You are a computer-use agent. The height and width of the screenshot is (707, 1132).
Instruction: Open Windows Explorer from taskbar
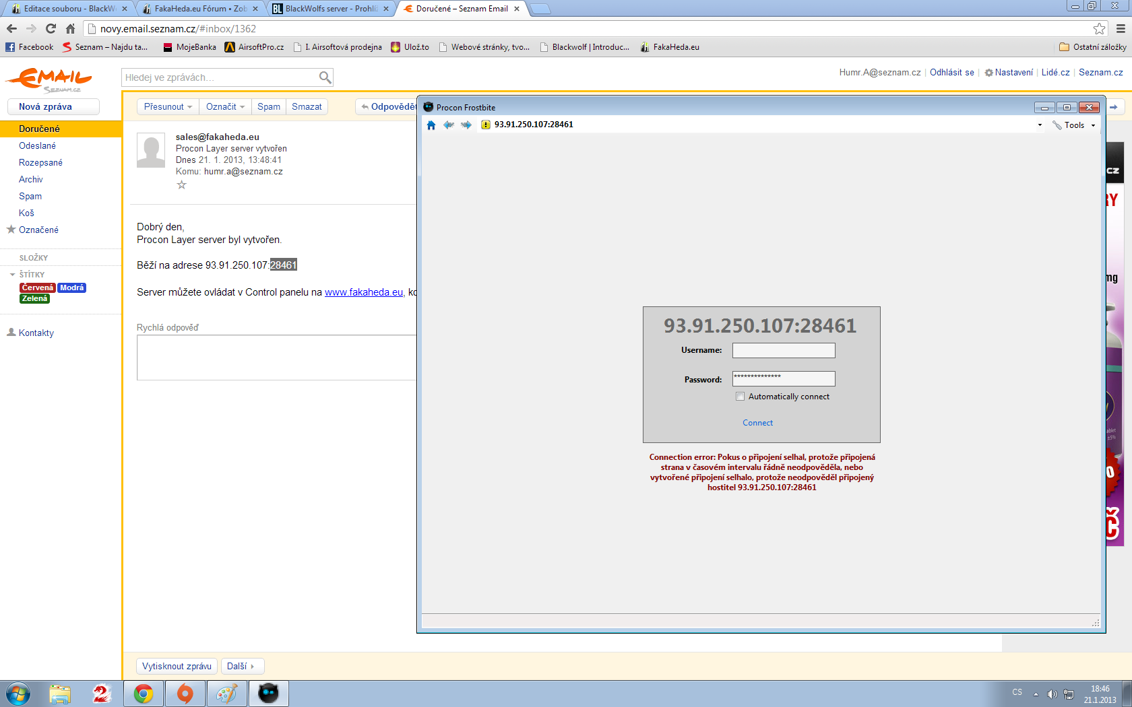click(x=60, y=694)
